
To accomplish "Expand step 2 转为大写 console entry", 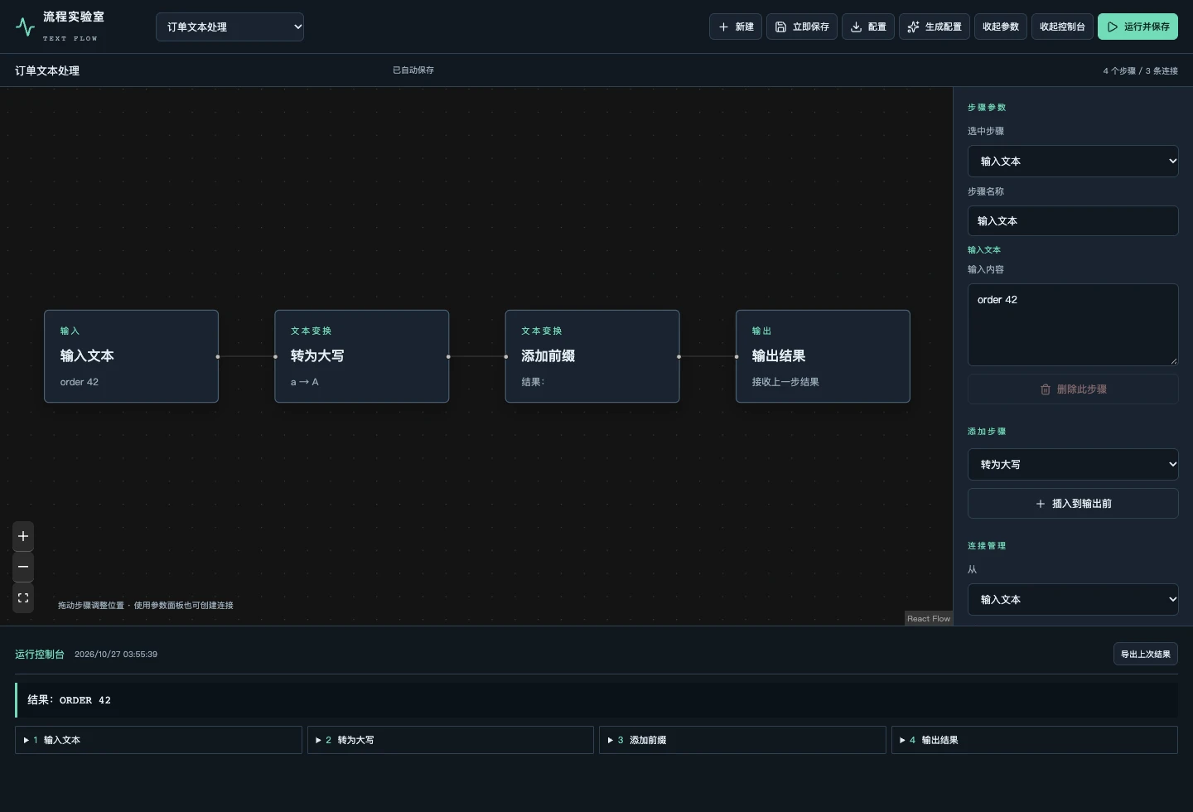I will pos(451,740).
